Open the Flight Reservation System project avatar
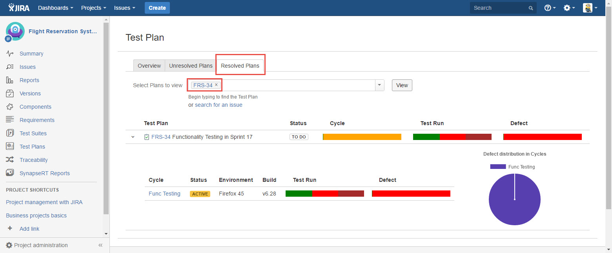Screen dimensions: 612x253 (15, 32)
